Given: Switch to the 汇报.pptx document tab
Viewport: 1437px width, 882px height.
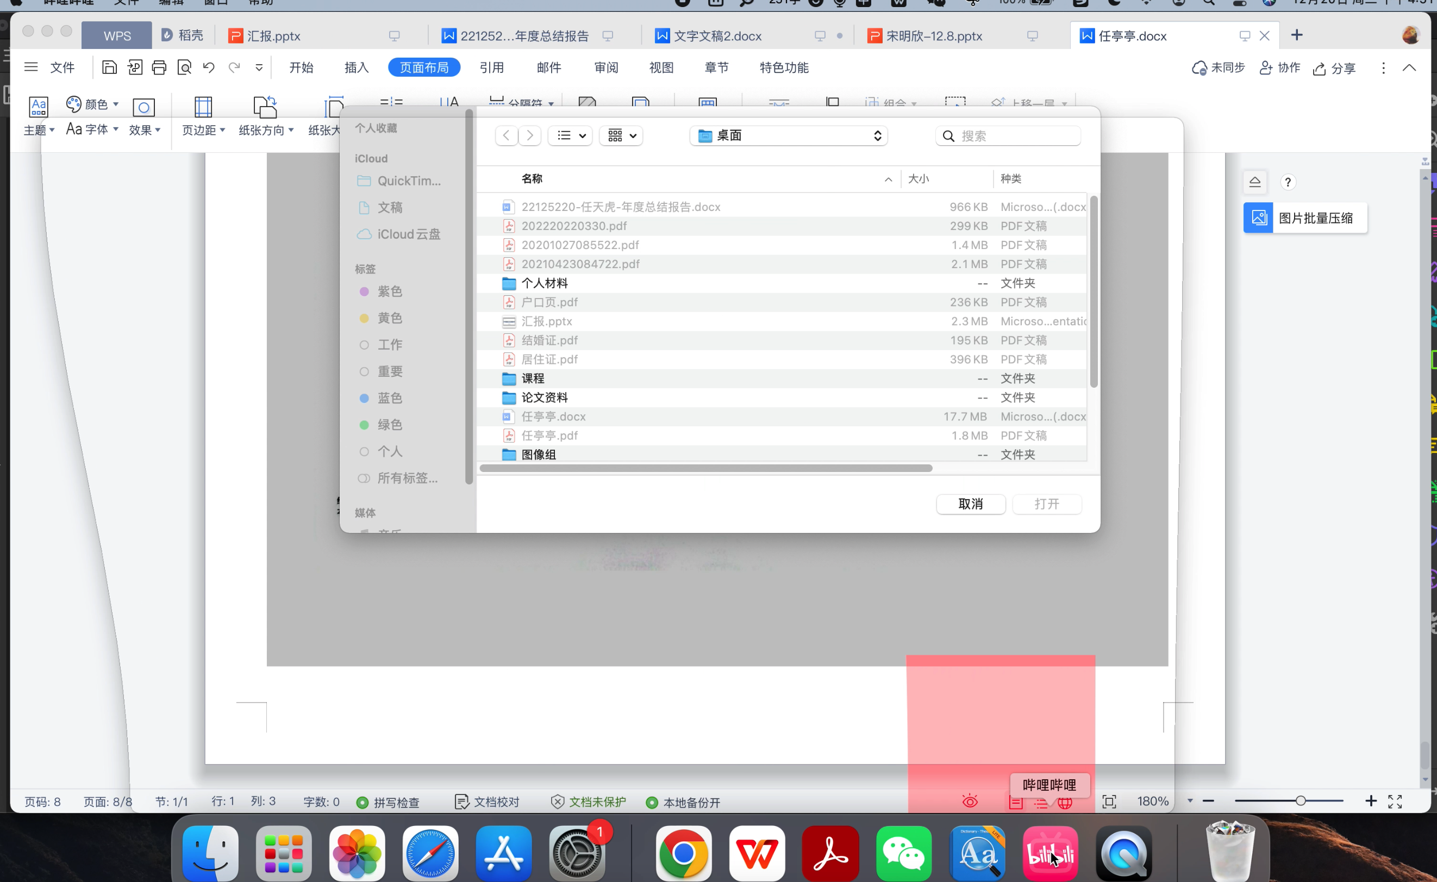Looking at the screenshot, I should tap(274, 36).
